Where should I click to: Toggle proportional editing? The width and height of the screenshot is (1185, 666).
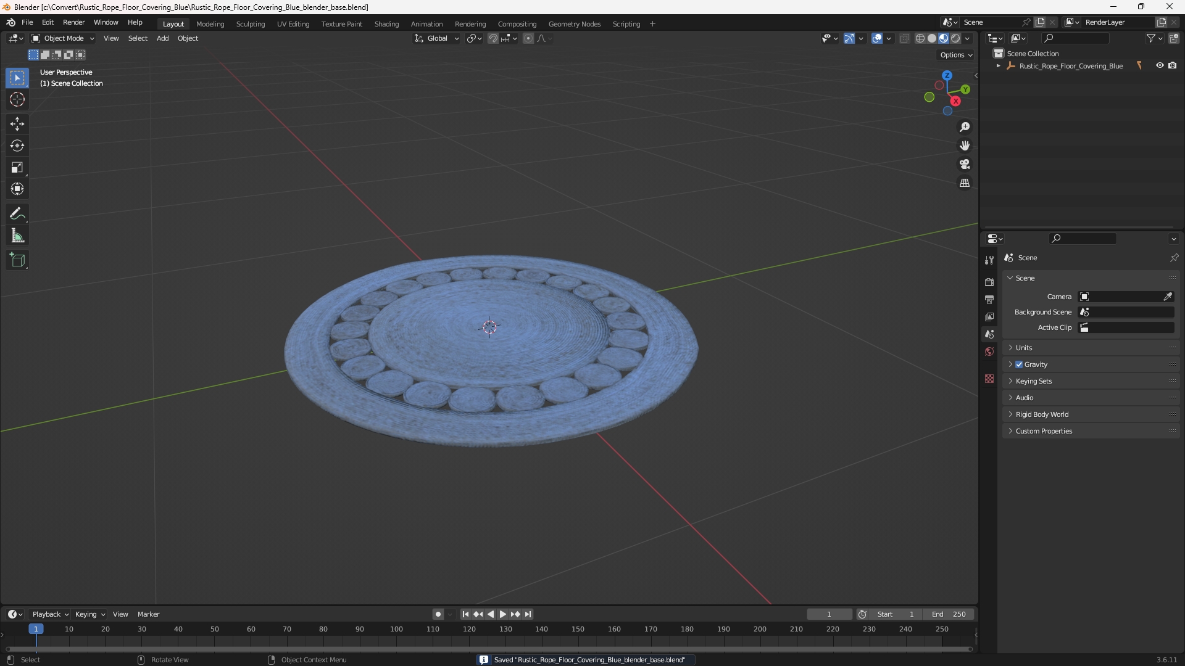[x=528, y=38]
